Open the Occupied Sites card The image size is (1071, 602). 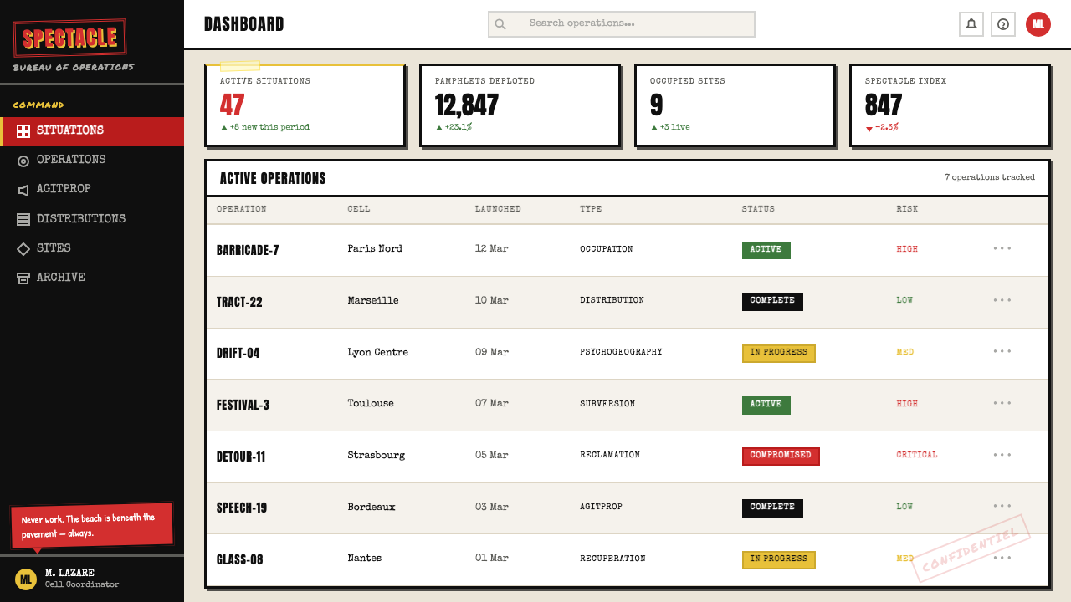[735, 105]
